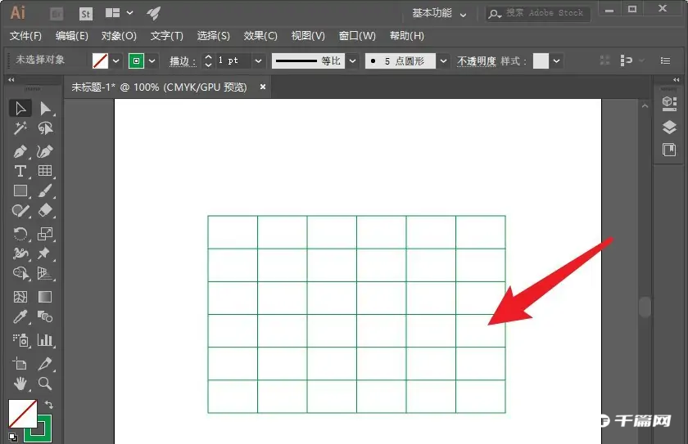Select the Artboard tool
Screen dimensions: 688x444
pos(20,363)
